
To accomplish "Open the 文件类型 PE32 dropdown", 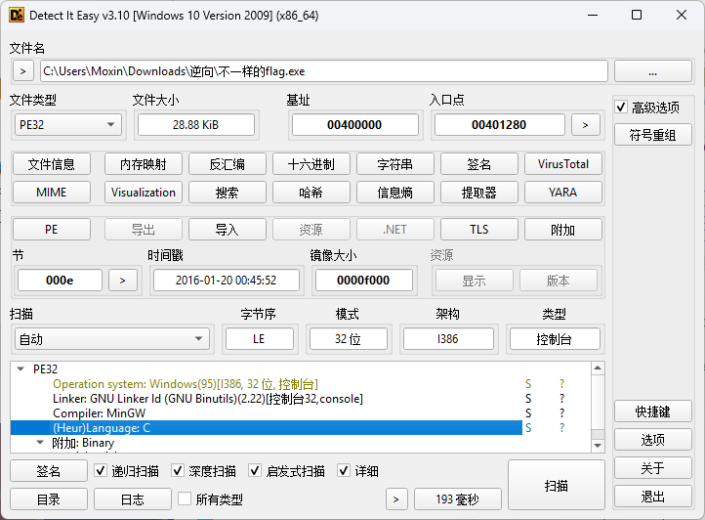I will point(67,124).
